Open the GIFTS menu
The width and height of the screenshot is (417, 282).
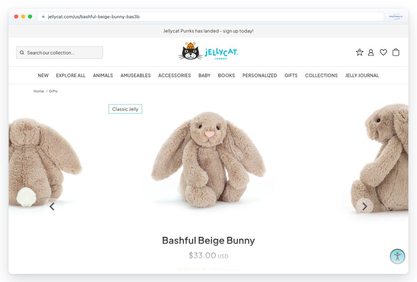pos(291,75)
